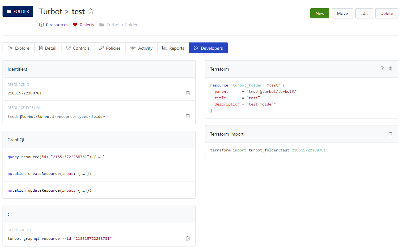The height and width of the screenshot is (249, 400).
Task: Go to Turbot in the breadcrumb title
Action: (x=50, y=11)
